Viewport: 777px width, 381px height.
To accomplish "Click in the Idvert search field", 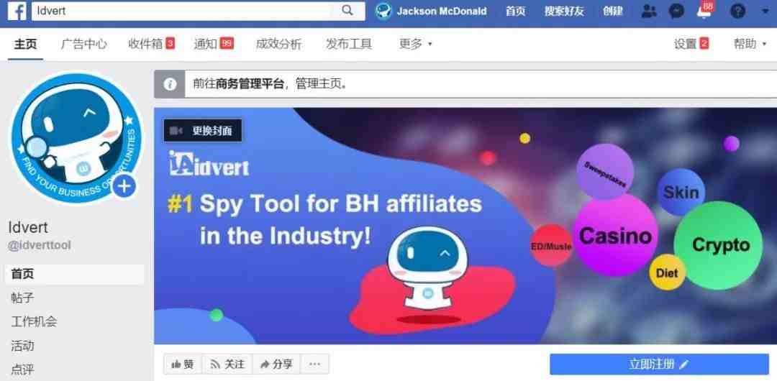I will [x=186, y=11].
